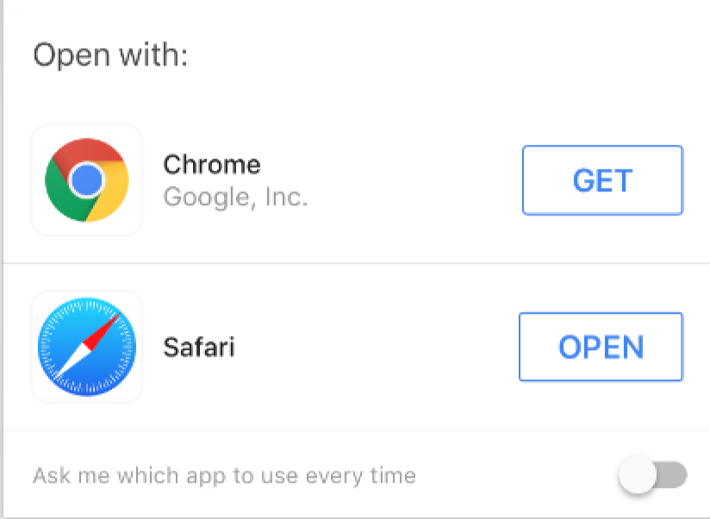Click the divider between Chrome and Safari
Image resolution: width=710 pixels, height=519 pixels.
click(x=357, y=263)
